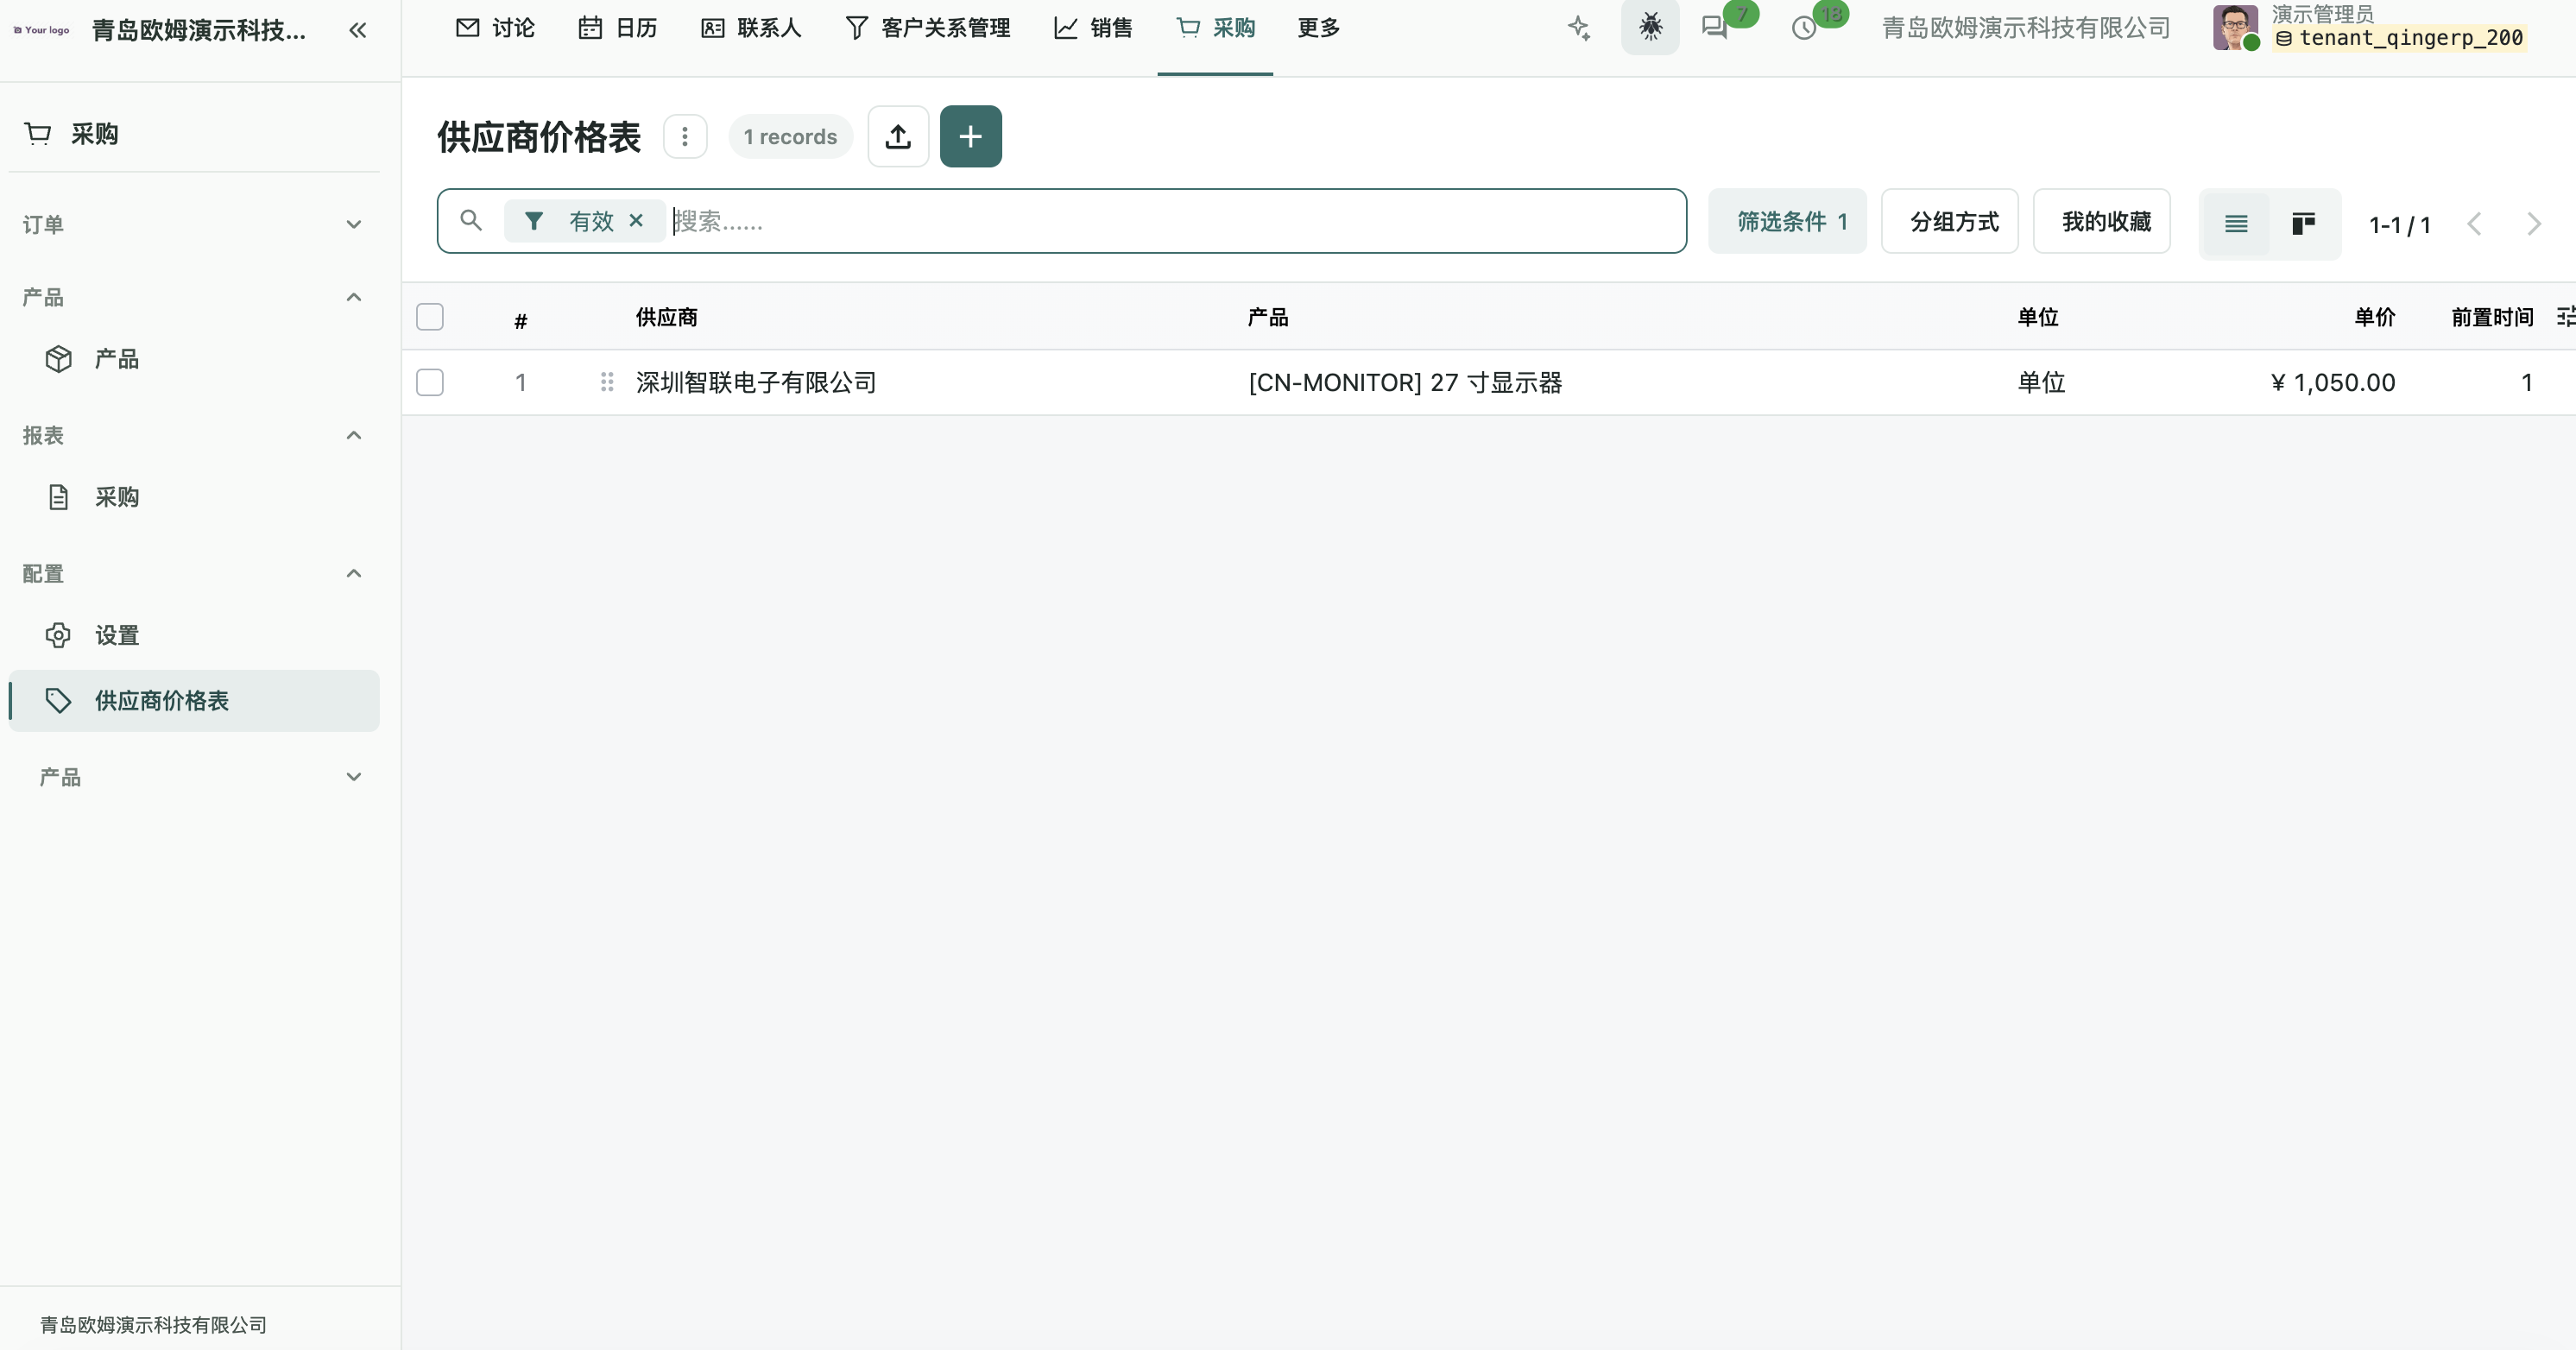This screenshot has width=2576, height=1350.
Task: Click in the 搜索 search field
Action: 1175,221
